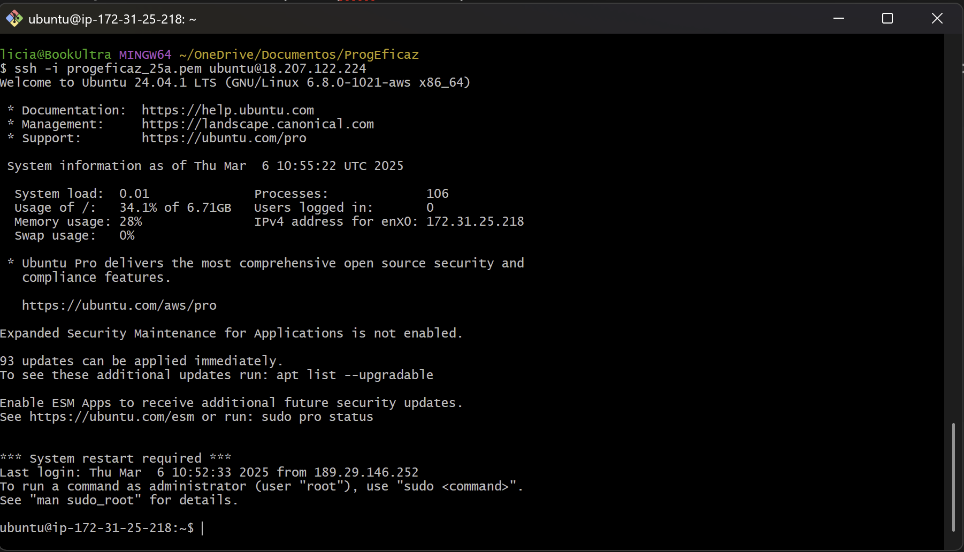
Task: Click the progeficaz_25a.pem filename in ssh command
Action: tap(134, 68)
